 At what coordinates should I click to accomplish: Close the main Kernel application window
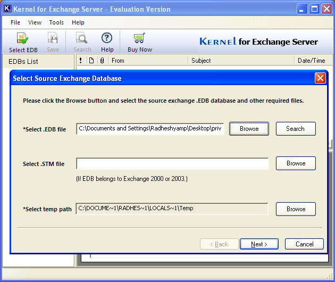coord(327,9)
